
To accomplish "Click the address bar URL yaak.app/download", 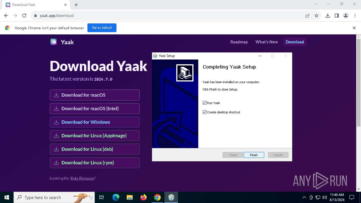I will tap(57, 16).
